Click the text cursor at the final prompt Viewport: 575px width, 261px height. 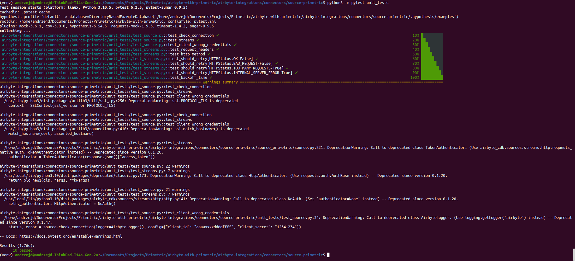328,255
